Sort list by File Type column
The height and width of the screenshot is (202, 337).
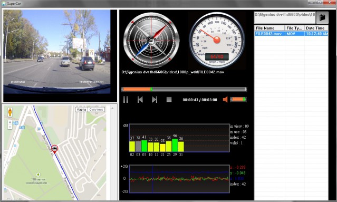tap(294, 28)
